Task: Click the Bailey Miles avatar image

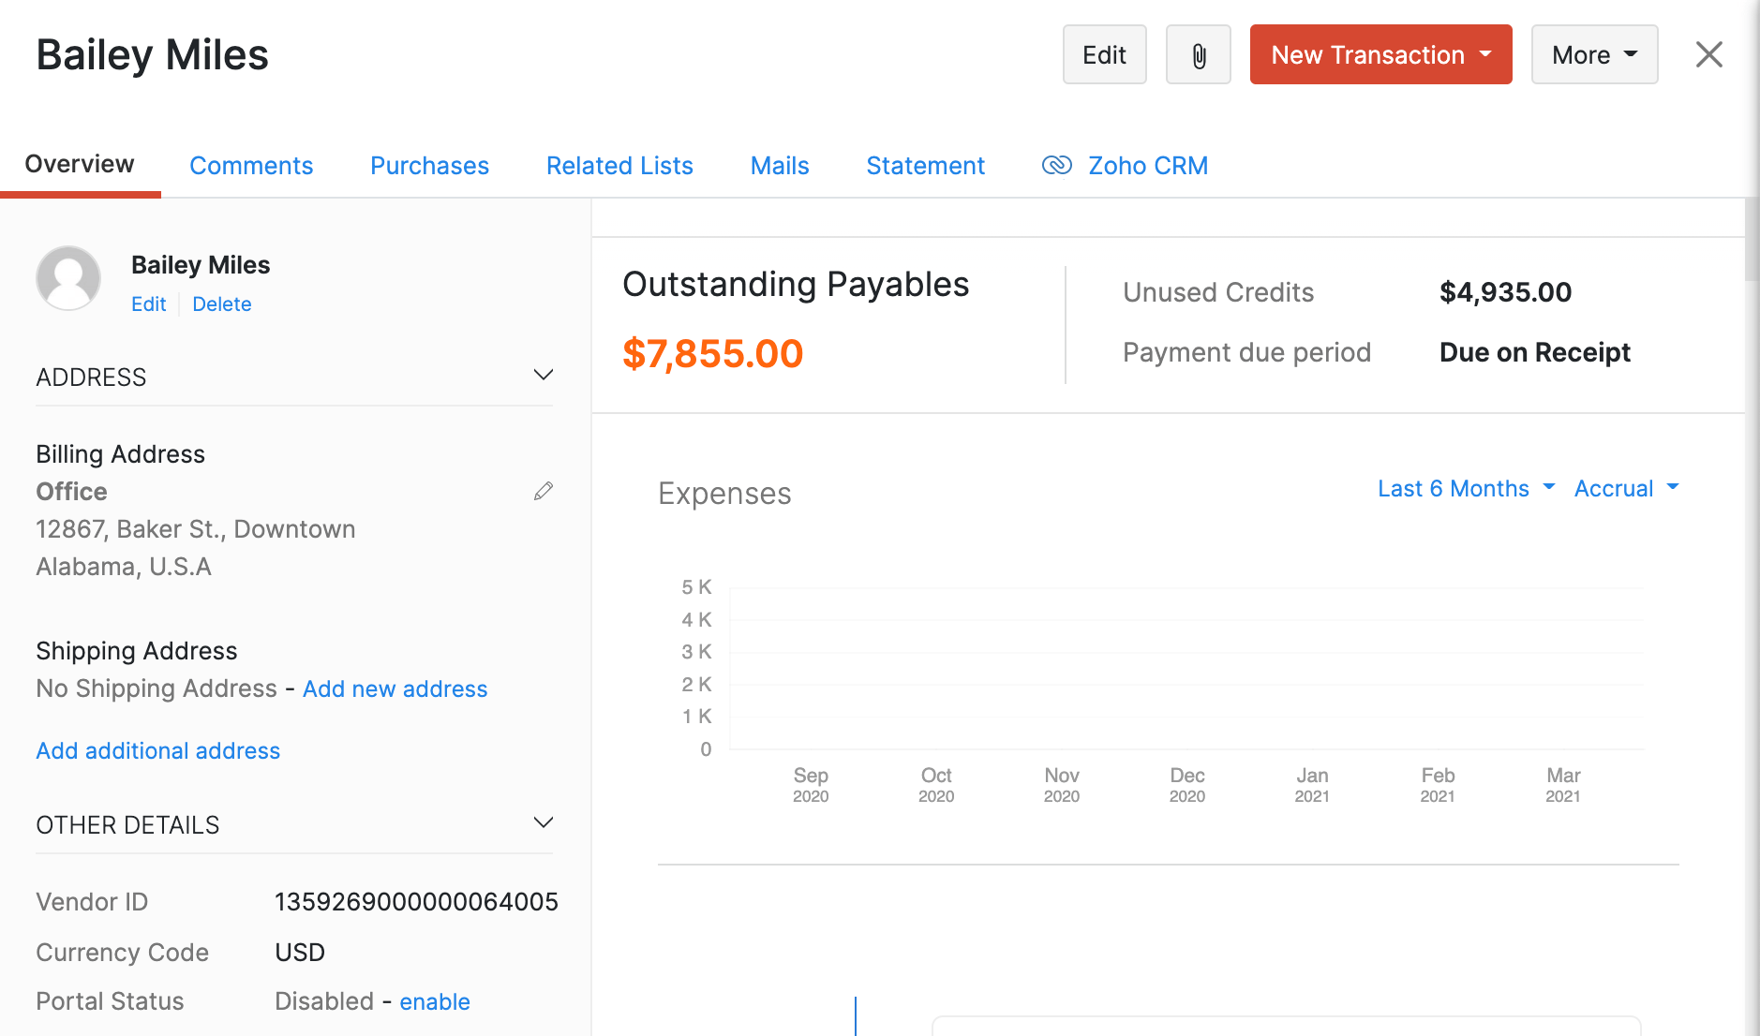Action: point(68,278)
